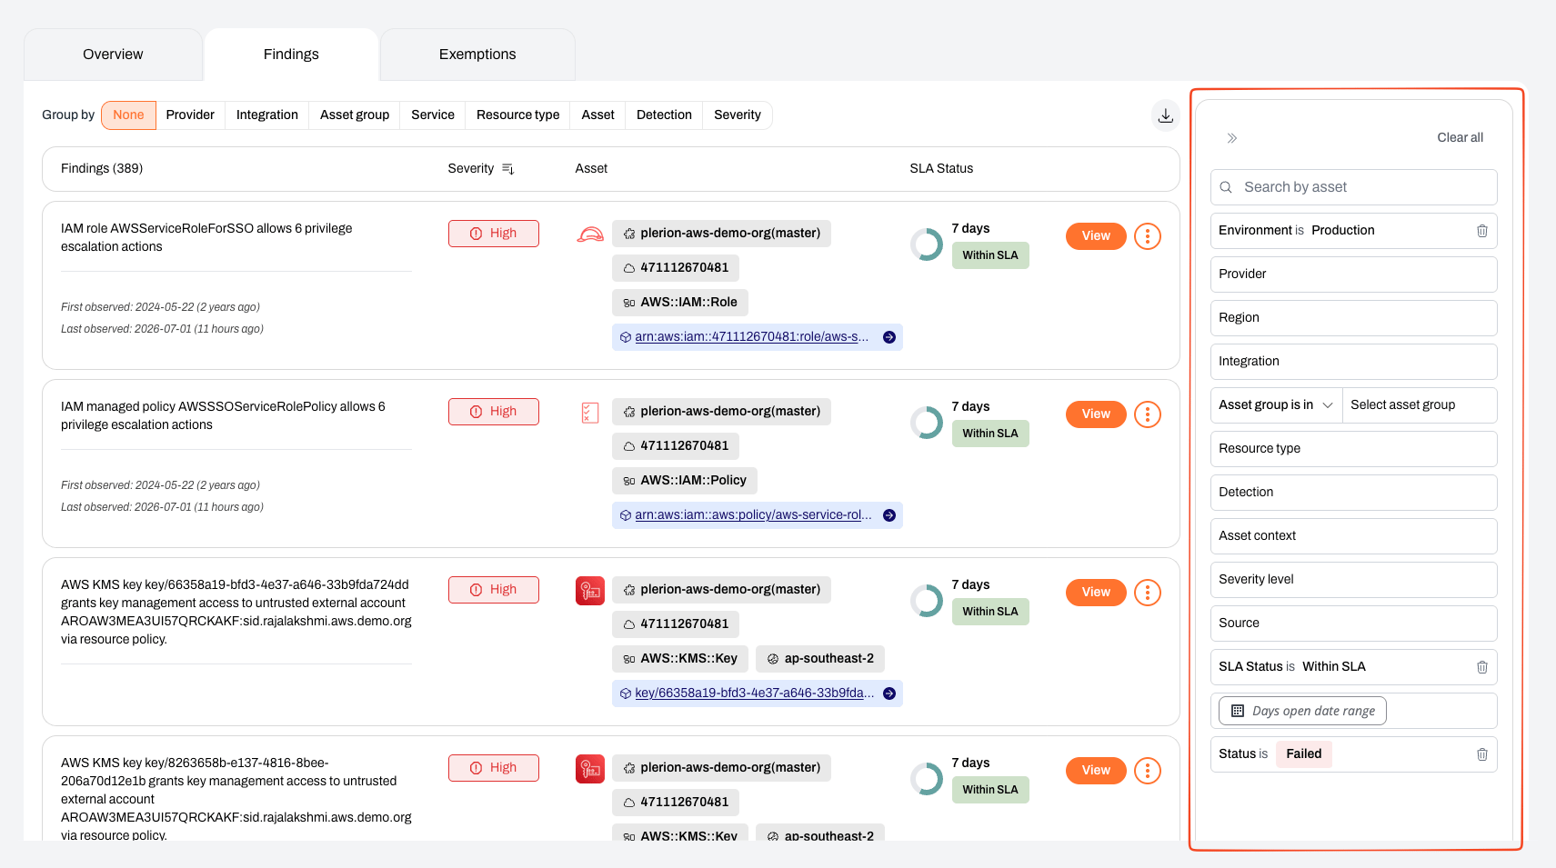
Task: Open the arn:aws:iam::aws:policy link
Action: pos(753,515)
